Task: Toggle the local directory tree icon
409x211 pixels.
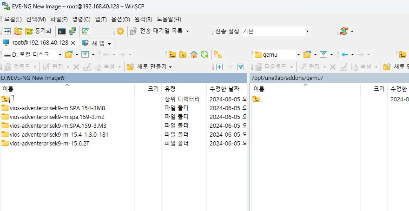Action: [x=218, y=54]
